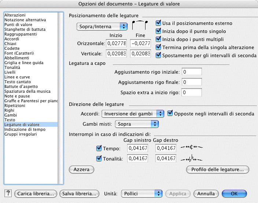Uncheck 'Inizia dopo il punto singolo'
Viewport: 258px width, 203px height.
click(x=159, y=31)
